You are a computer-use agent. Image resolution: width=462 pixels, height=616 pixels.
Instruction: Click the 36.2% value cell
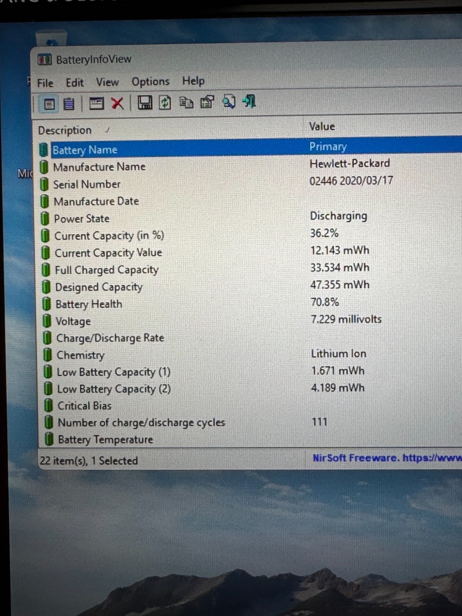(x=324, y=233)
